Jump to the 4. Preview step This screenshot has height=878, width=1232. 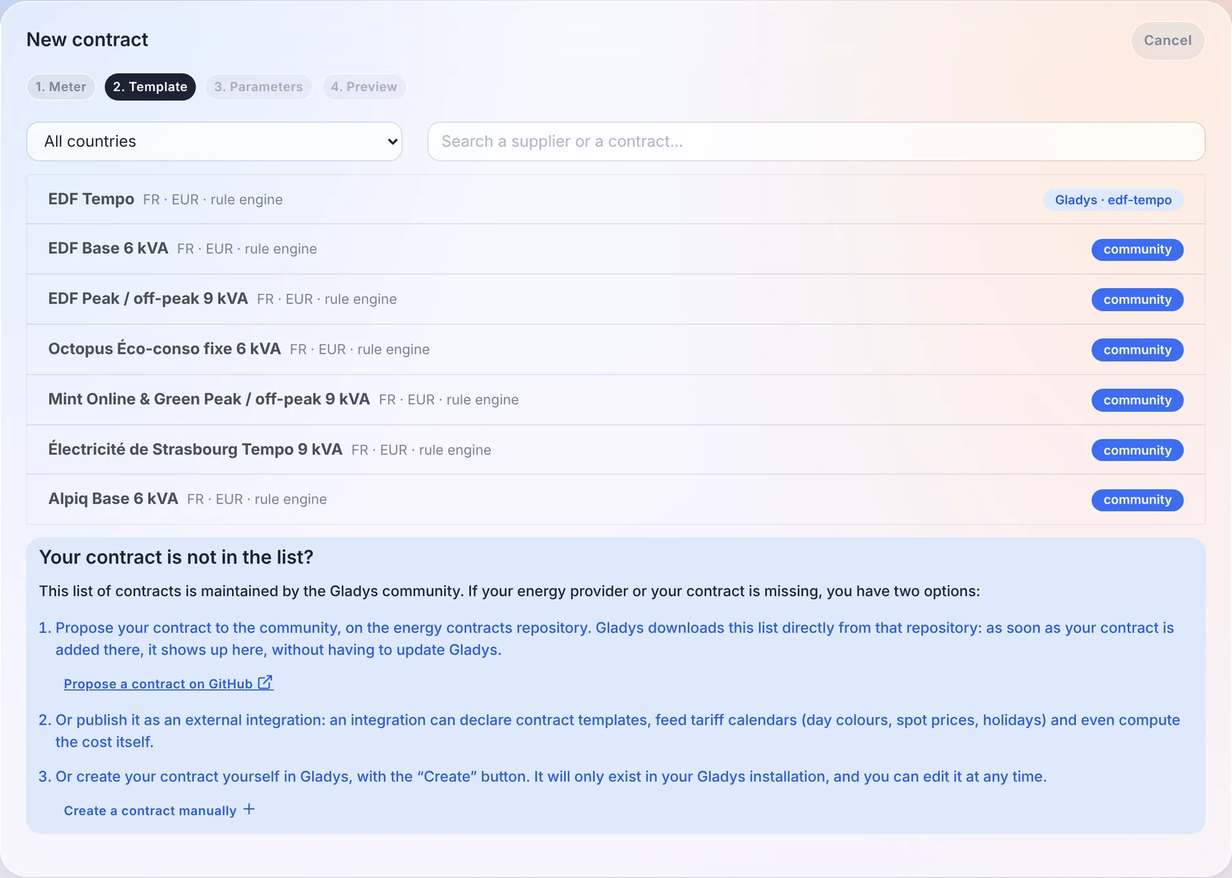click(x=364, y=87)
